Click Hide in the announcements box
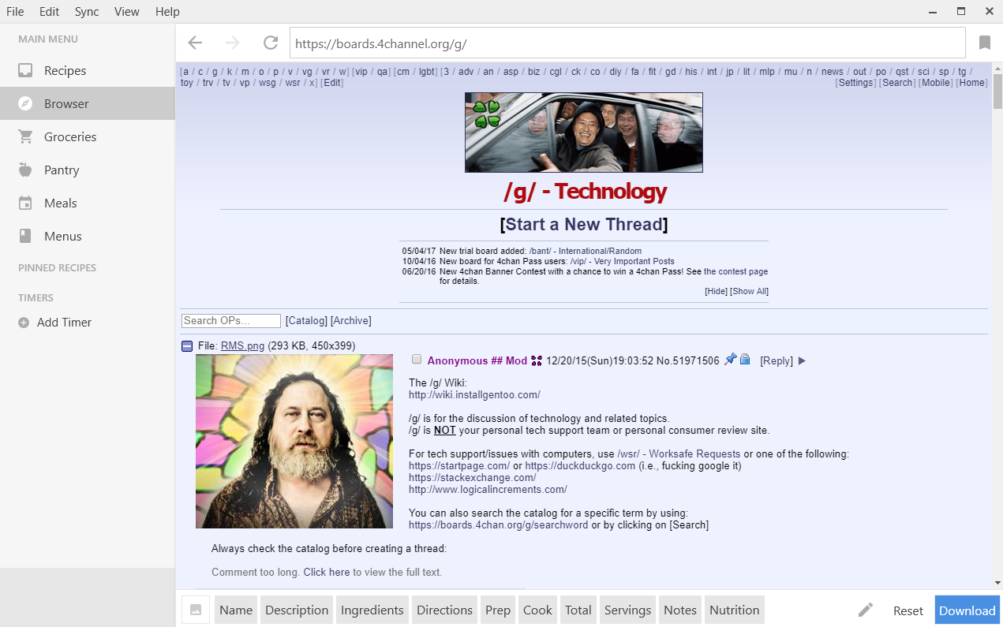The height and width of the screenshot is (627, 1003). 716,292
